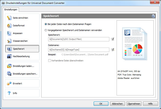The image size is (161, 109).
Task: Click 'Adobe Reader ausführen' summary text
Action: [128, 78]
